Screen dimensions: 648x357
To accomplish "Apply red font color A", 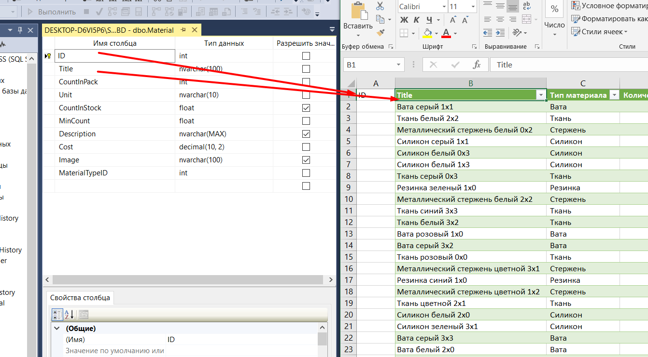I will (x=446, y=33).
